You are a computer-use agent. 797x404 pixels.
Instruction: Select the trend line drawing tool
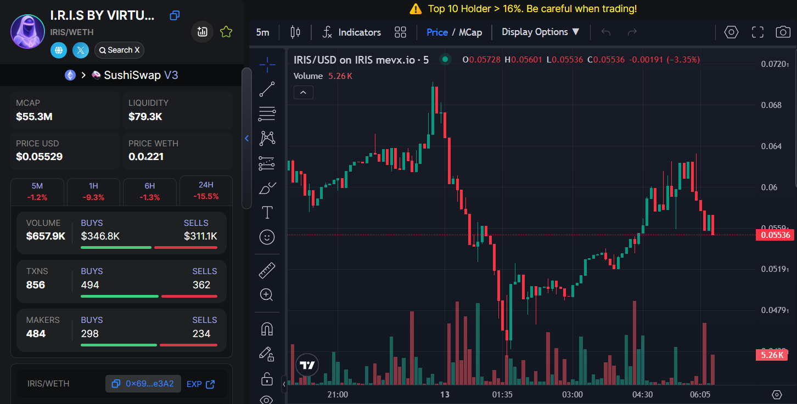(267, 89)
